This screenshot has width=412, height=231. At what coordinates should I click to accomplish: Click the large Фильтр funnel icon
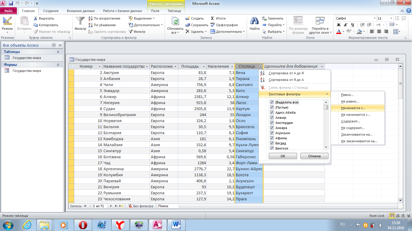pyautogui.click(x=80, y=21)
